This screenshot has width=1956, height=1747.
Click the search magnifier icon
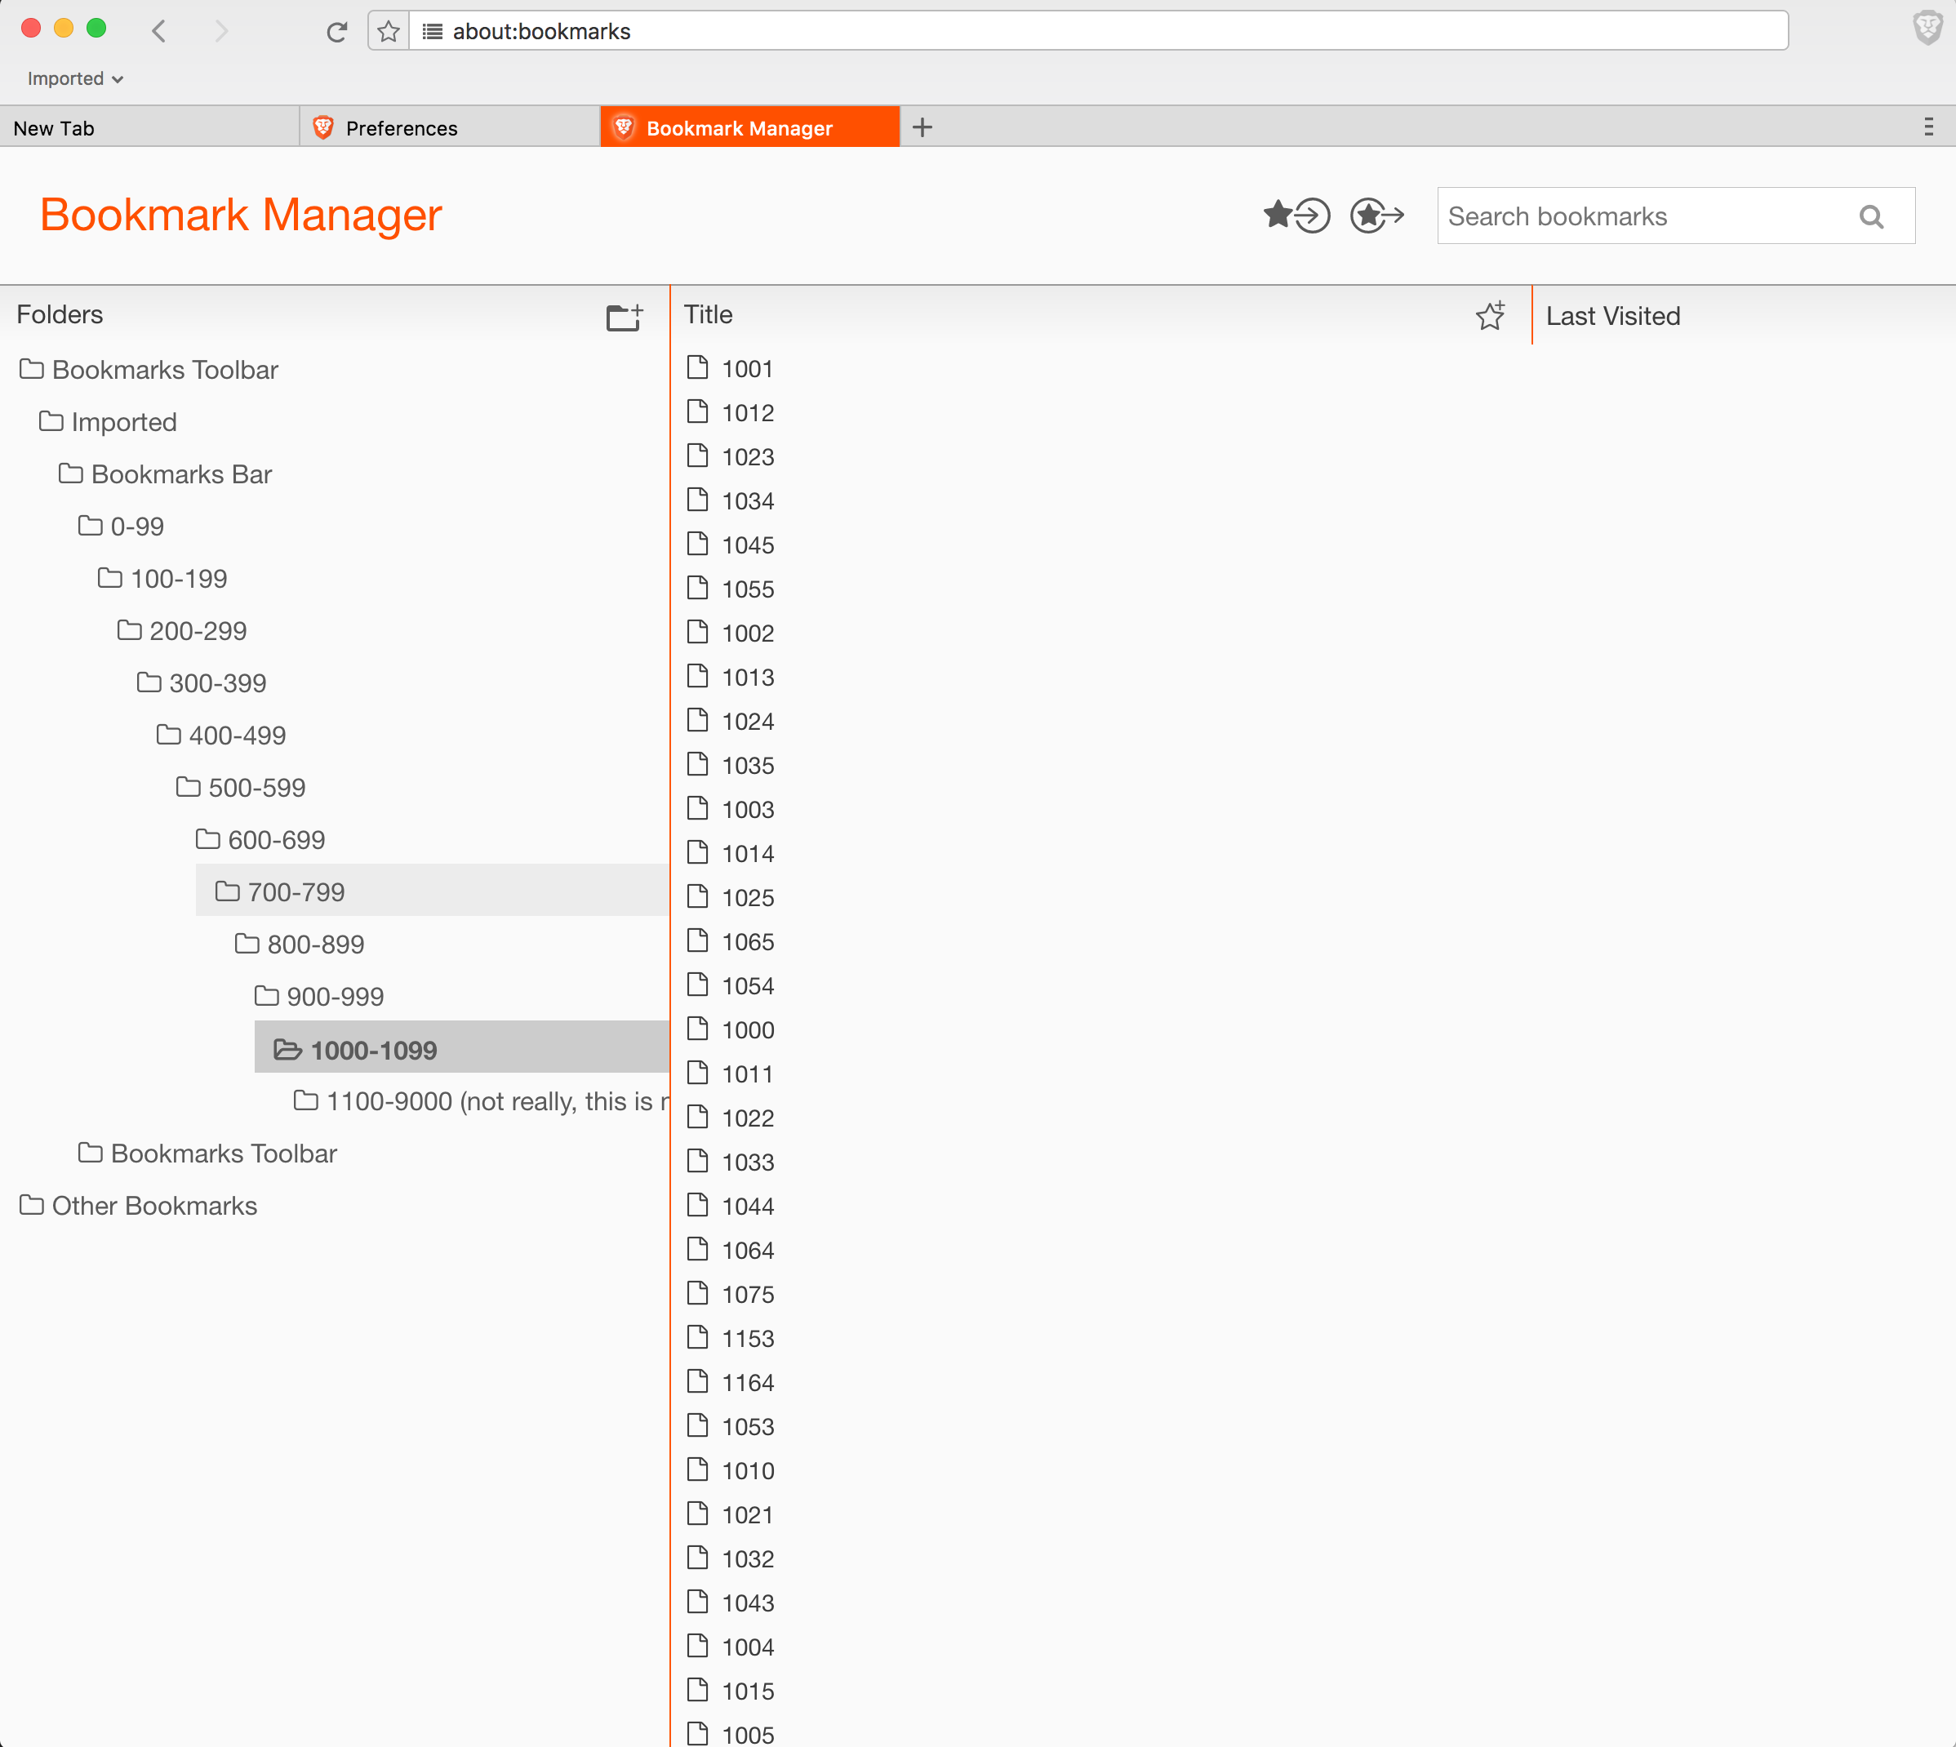[1870, 217]
